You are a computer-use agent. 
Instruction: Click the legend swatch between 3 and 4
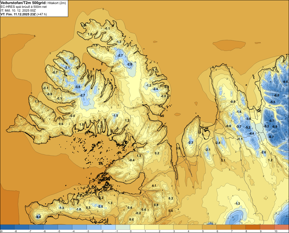180,227
